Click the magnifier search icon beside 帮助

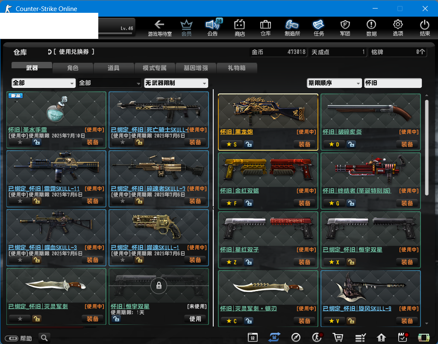click(44, 338)
